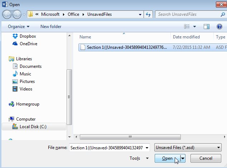Open the Help question mark icon
Screen dimensions: 227x168
pyautogui.click(x=219, y=27)
